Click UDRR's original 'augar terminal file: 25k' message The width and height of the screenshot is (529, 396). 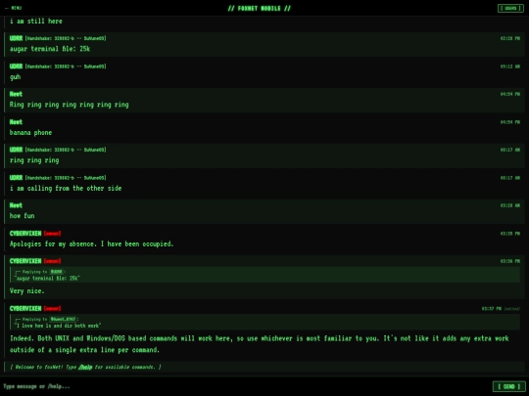click(50, 49)
